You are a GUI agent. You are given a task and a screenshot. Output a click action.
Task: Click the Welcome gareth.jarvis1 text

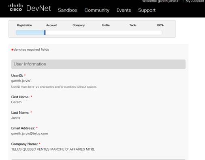(161, 1)
